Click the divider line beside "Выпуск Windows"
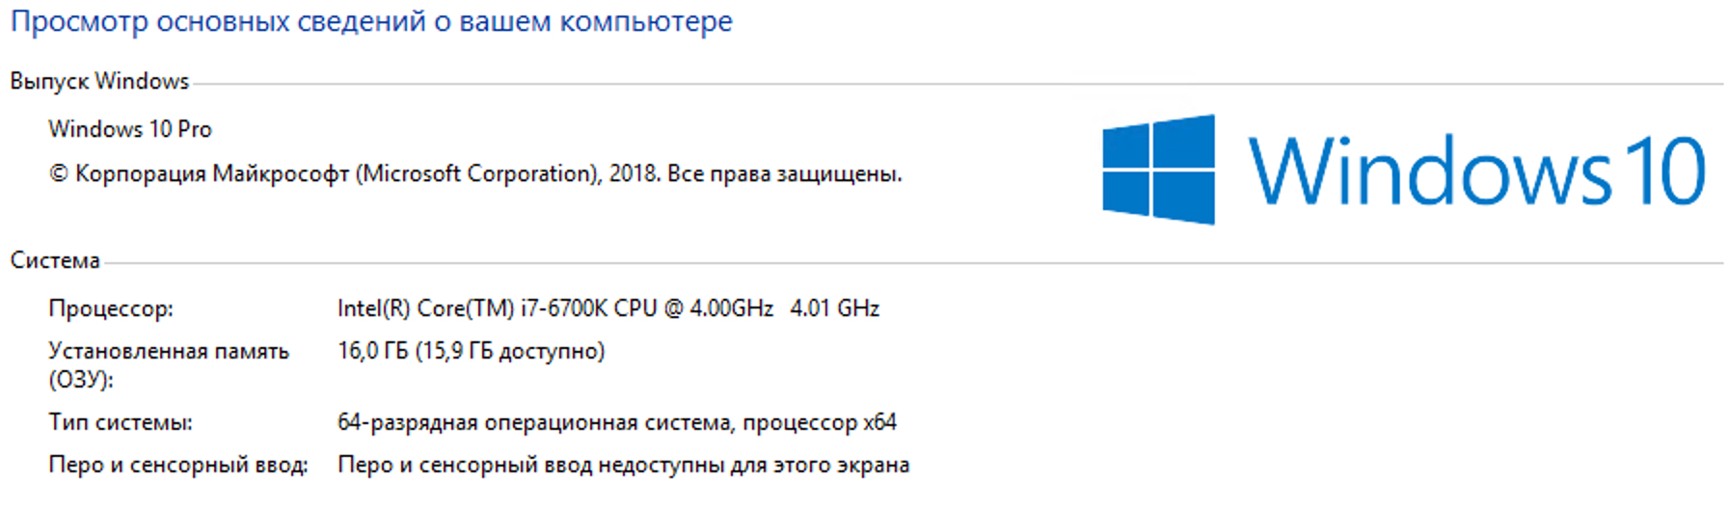Image resolution: width=1728 pixels, height=507 pixels. click(955, 84)
